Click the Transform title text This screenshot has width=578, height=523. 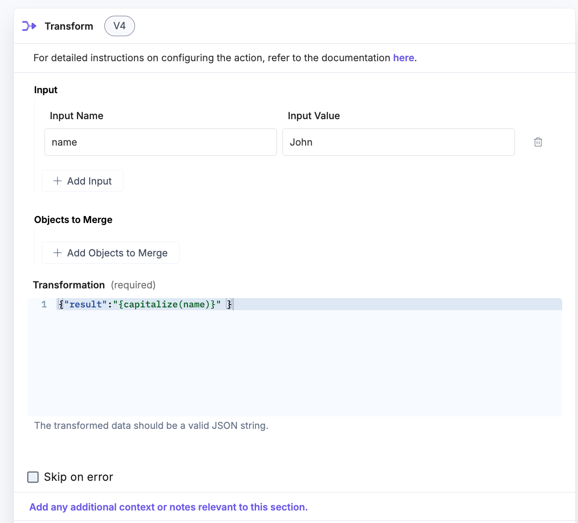(x=69, y=26)
